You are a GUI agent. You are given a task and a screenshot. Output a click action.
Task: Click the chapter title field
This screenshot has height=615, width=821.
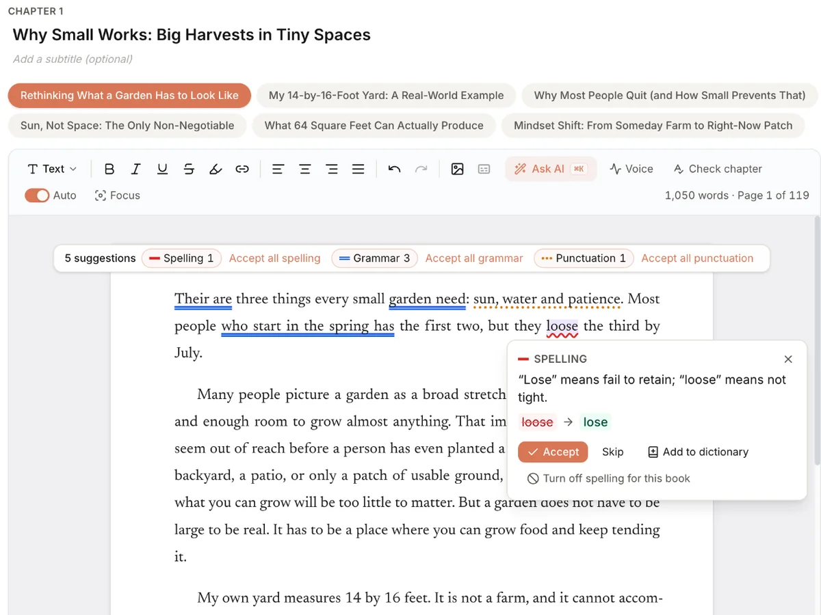pos(192,35)
